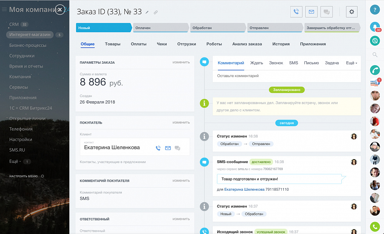Close the order slider panel
The width and height of the screenshot is (384, 234).
60,10
